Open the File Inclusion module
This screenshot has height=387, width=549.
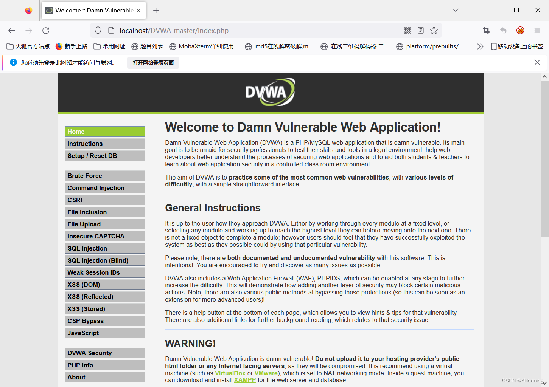[x=105, y=212]
